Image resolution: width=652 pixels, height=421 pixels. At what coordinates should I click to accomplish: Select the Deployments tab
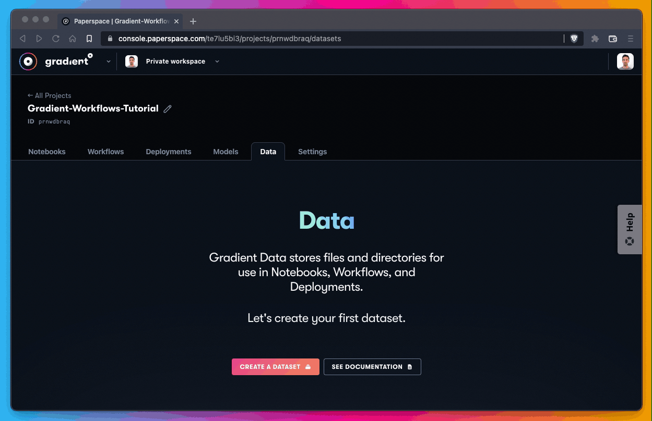(168, 152)
